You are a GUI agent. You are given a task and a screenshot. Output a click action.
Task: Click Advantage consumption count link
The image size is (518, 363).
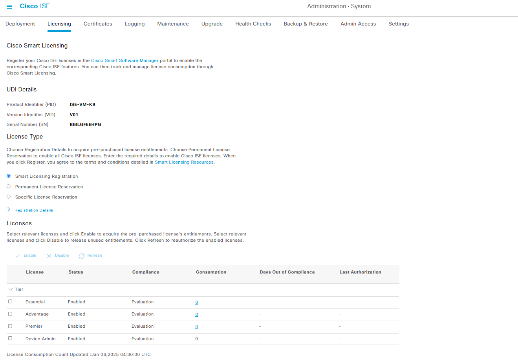pos(197,314)
